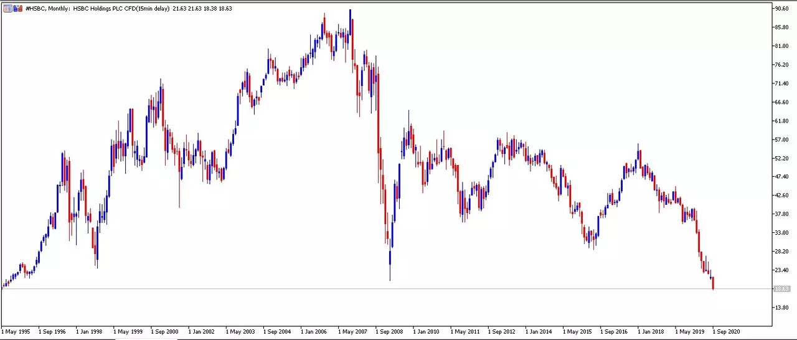Click the 1 May 2019 date label
This screenshot has height=340, width=797.
(x=690, y=332)
